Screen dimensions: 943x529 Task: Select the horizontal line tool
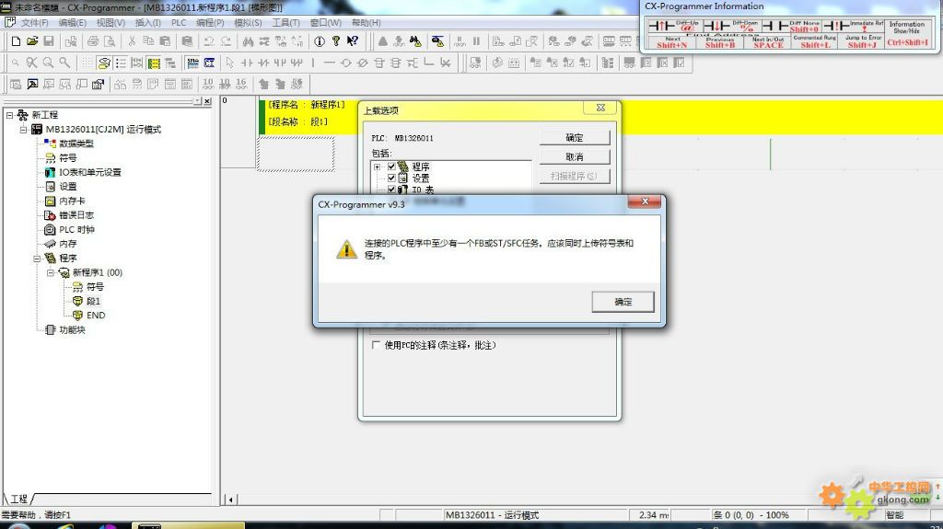tap(329, 63)
